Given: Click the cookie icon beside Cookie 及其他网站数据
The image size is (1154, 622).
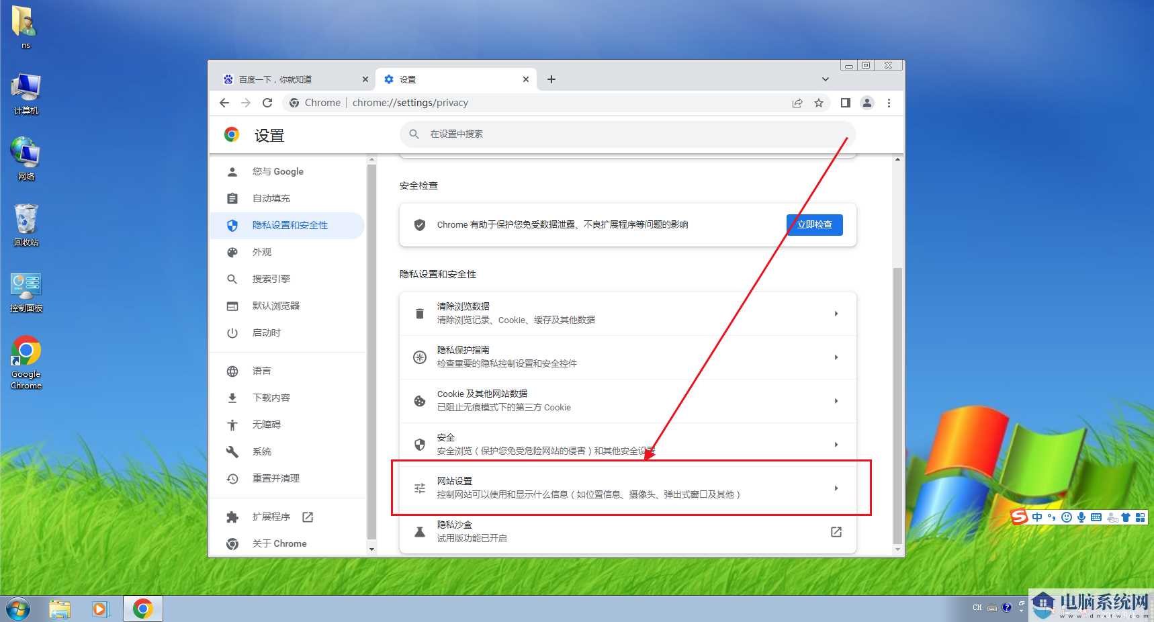Looking at the screenshot, I should 420,401.
